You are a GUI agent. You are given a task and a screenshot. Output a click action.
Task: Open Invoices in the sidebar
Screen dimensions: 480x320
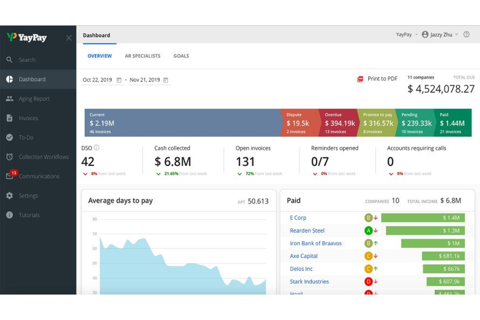(x=38, y=118)
